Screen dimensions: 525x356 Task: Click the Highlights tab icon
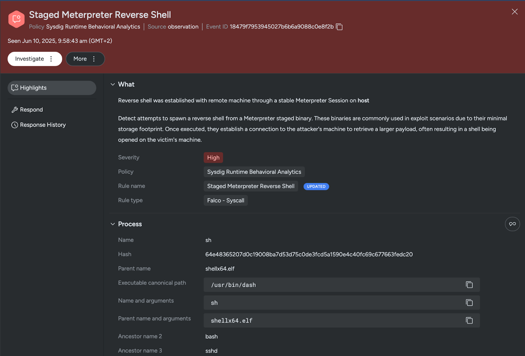click(x=14, y=88)
